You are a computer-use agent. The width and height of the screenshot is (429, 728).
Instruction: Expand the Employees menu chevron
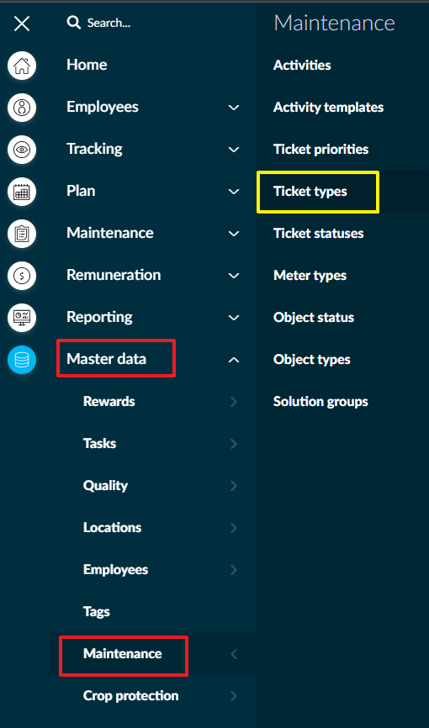pos(234,108)
